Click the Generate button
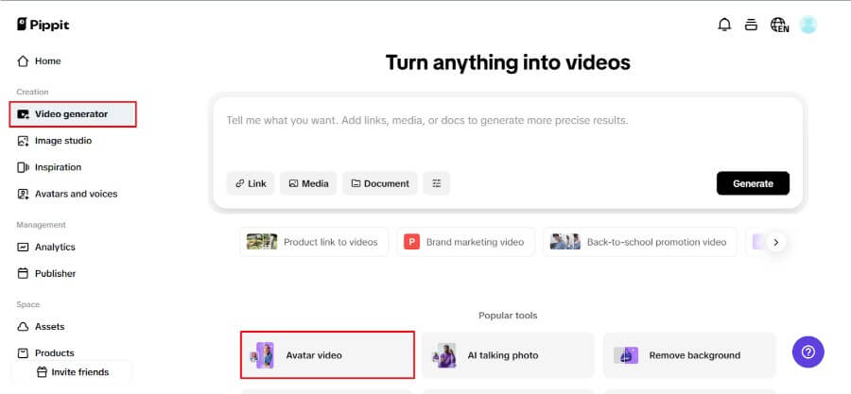851x394 pixels. click(x=753, y=183)
